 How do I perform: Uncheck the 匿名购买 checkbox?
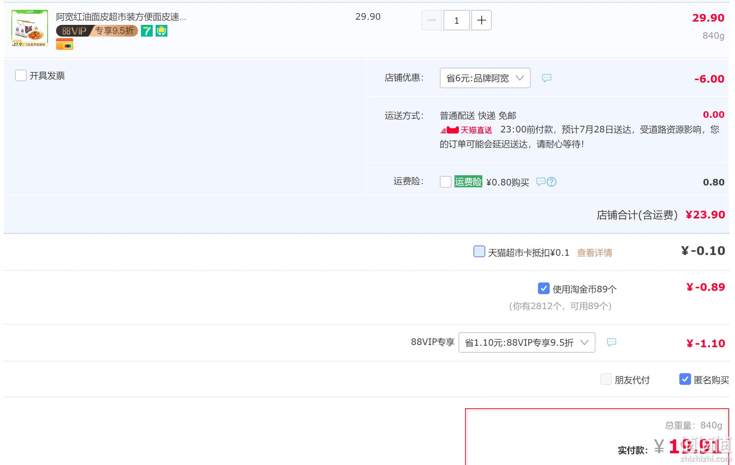[x=685, y=379]
